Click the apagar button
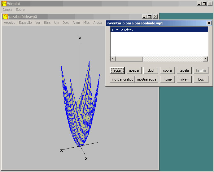 (x=134, y=70)
